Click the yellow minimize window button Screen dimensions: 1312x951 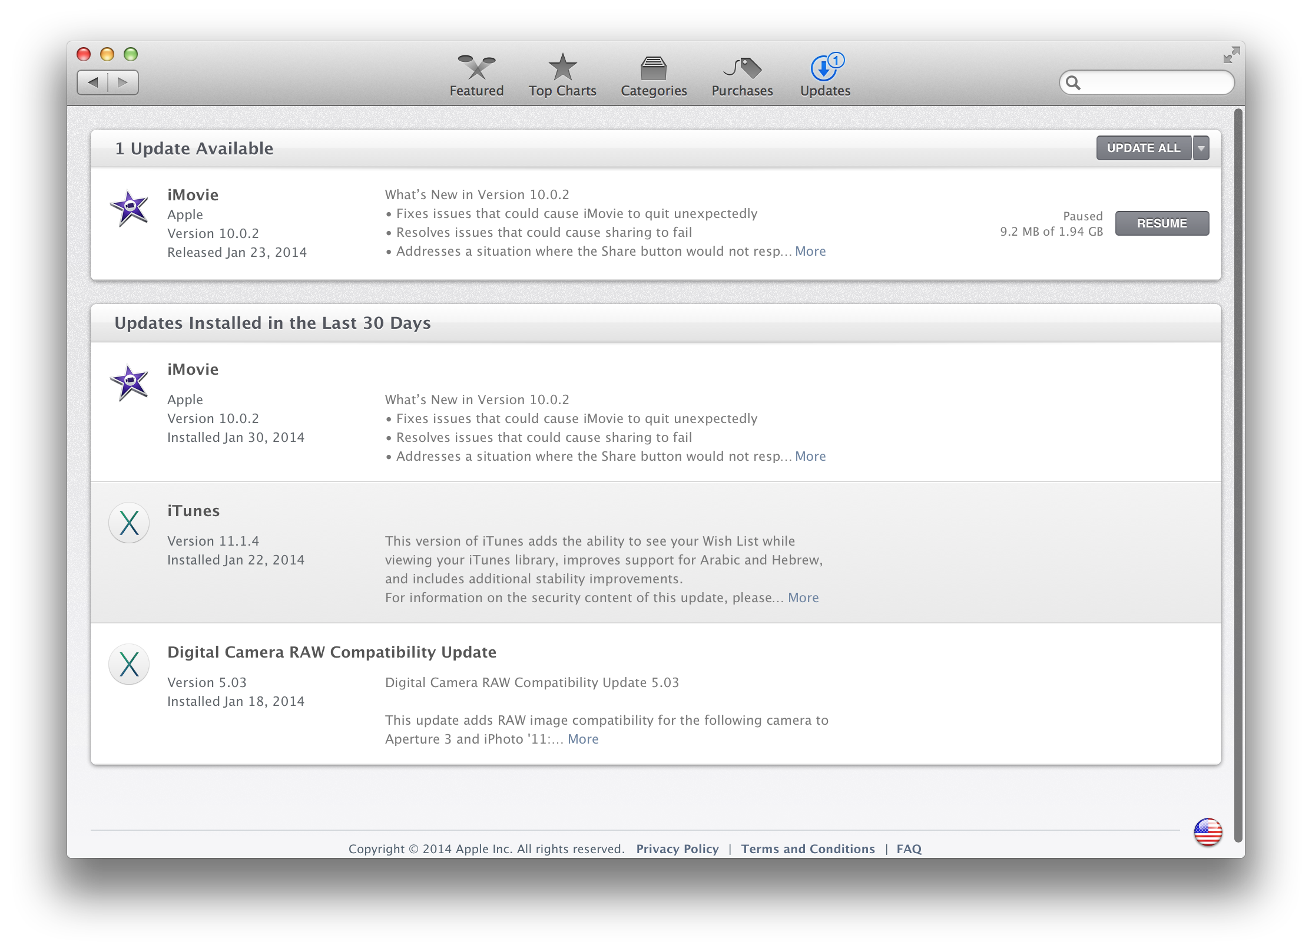107,54
